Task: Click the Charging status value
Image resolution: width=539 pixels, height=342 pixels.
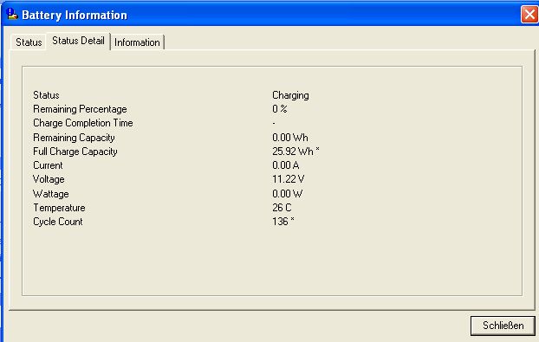Action: tap(290, 95)
